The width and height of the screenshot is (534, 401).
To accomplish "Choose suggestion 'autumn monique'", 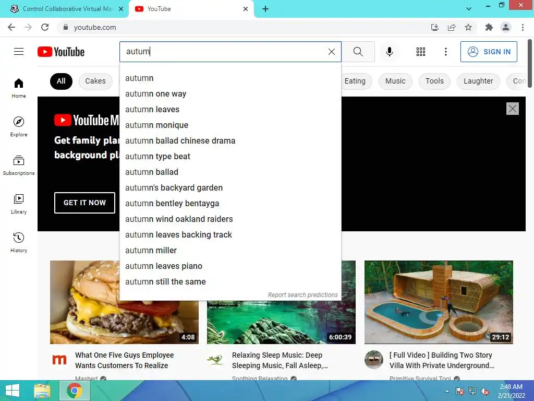I will click(x=230, y=125).
